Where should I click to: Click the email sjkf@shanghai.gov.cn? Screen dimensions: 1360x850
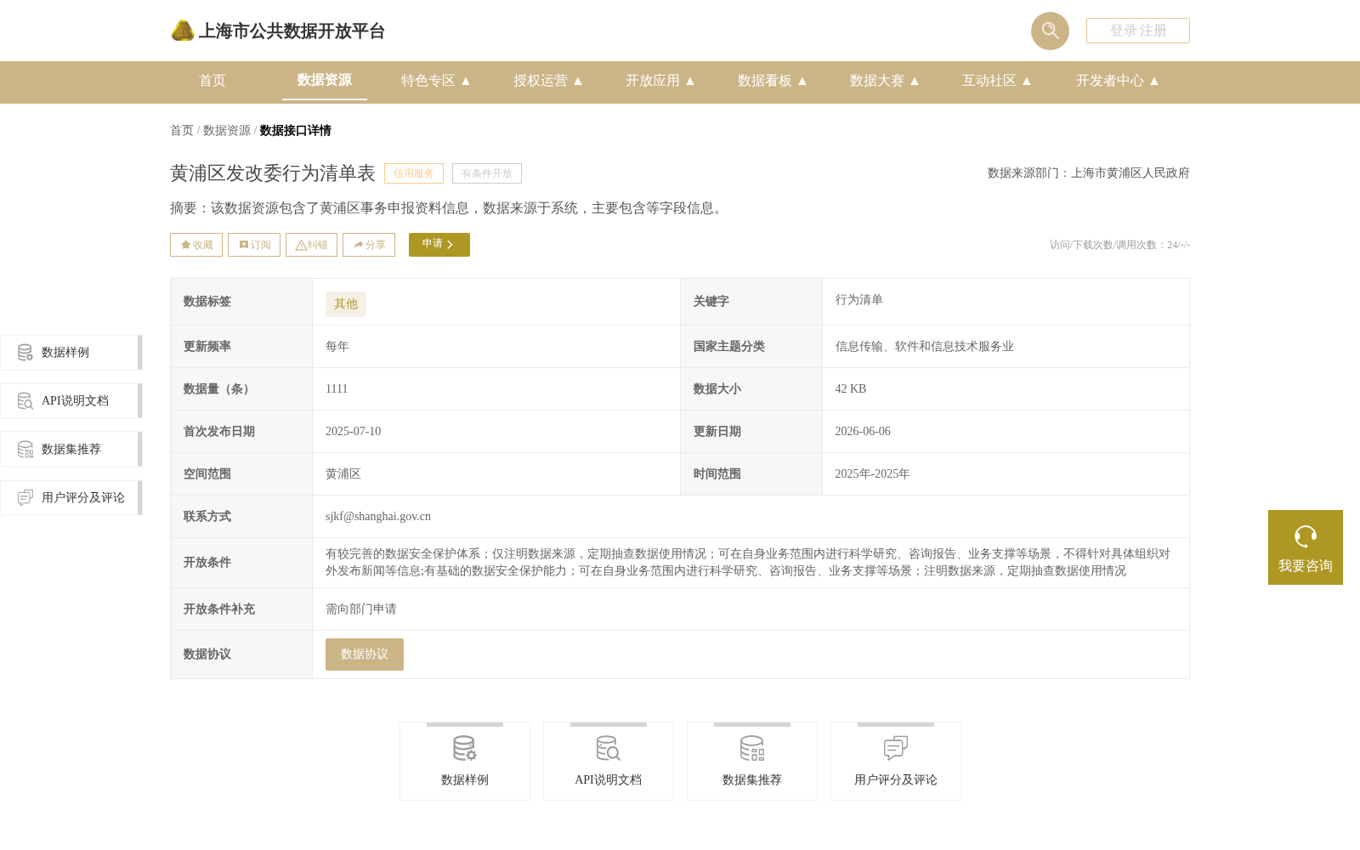coord(378,517)
